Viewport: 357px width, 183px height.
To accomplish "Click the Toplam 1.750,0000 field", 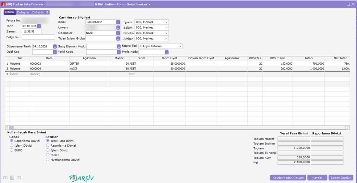I will pos(294,148).
